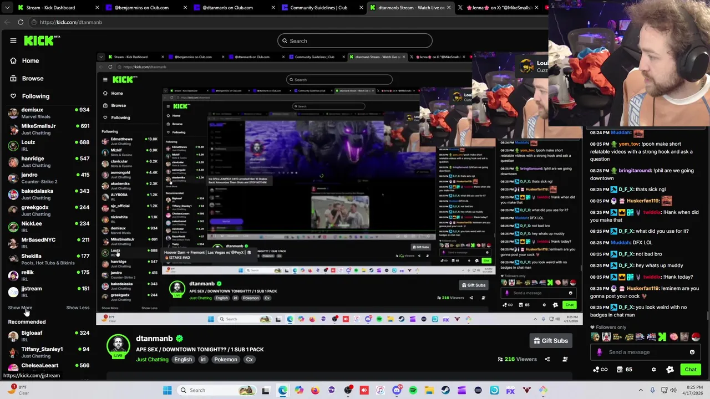The width and height of the screenshot is (710, 399).
Task: Click the irl stream tag
Action: click(203, 360)
